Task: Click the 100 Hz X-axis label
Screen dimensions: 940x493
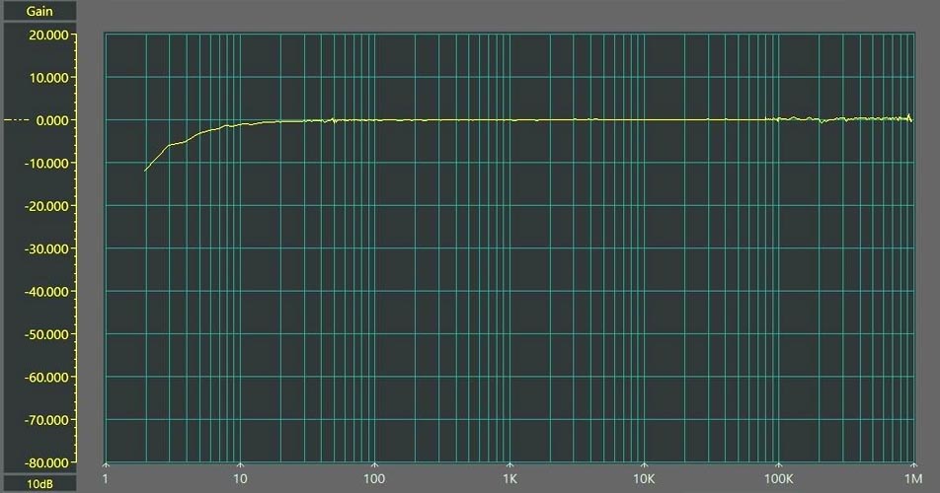Action: [374, 480]
